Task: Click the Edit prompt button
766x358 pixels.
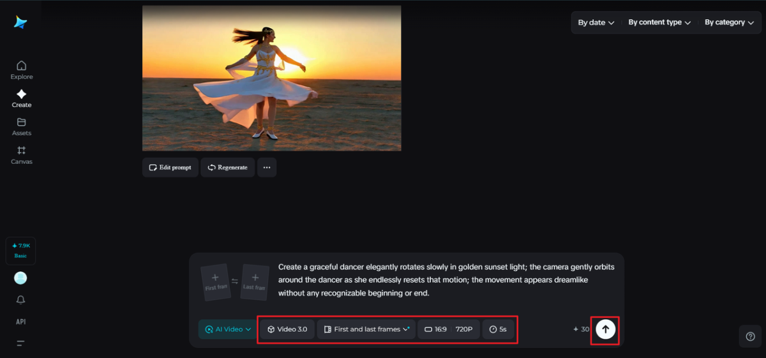Action: 170,167
